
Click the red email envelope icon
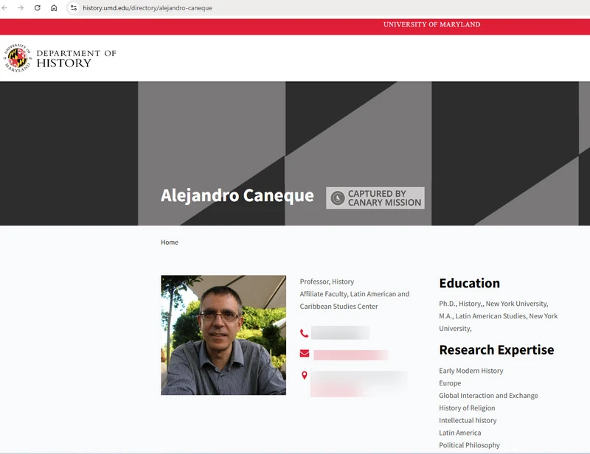(305, 354)
